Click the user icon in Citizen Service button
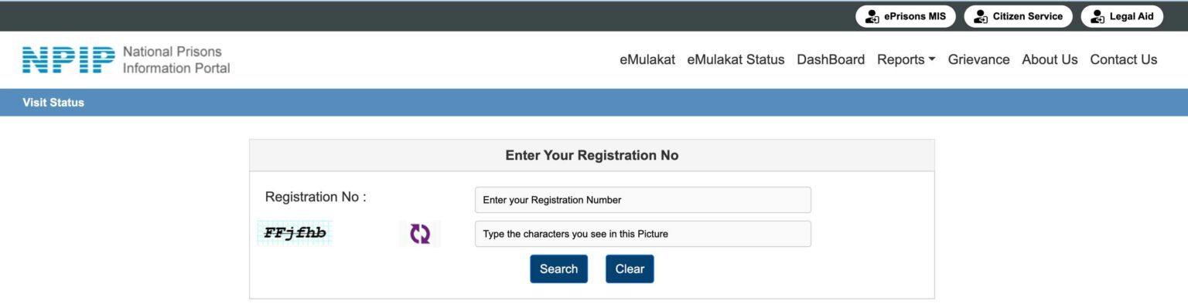Screen dimensions: 1188x304 tap(981, 16)
